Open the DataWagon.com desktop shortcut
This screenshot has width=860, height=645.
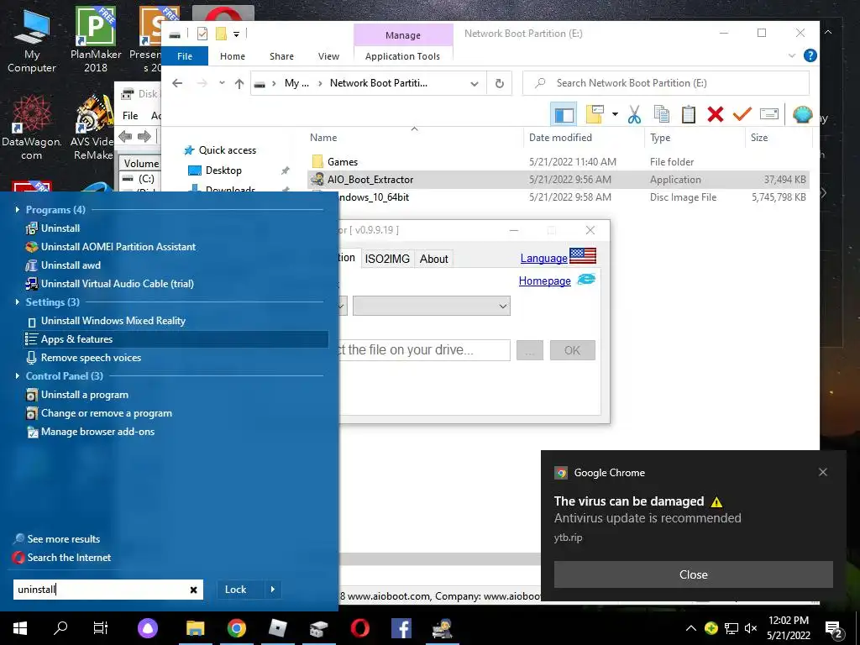click(31, 128)
